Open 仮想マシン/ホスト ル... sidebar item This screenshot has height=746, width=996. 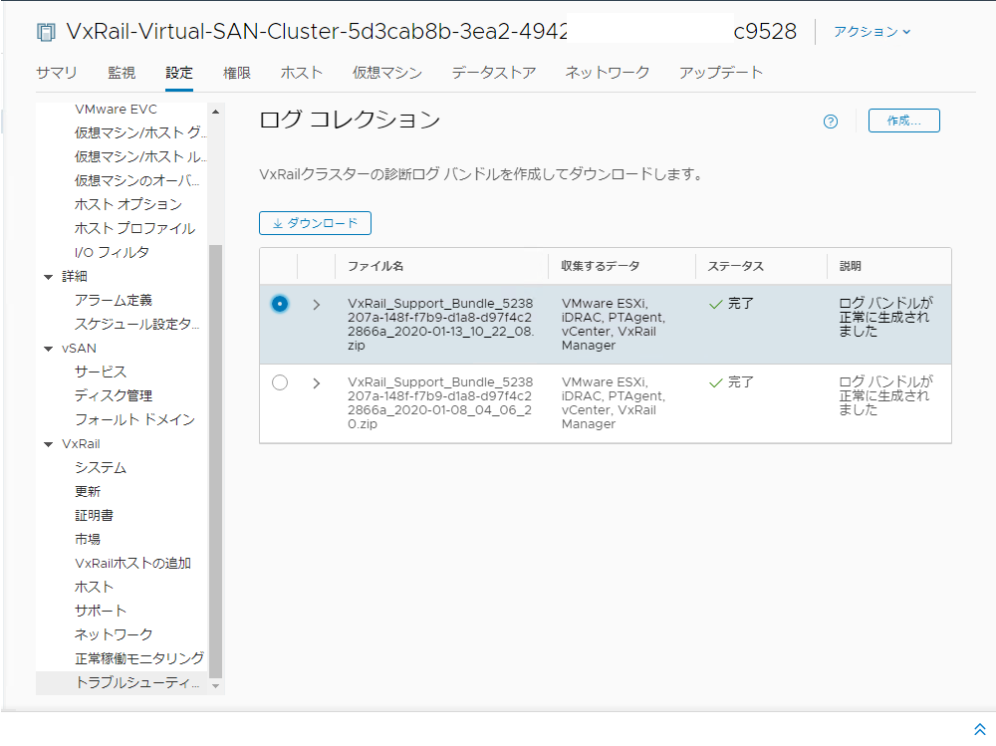point(140,157)
